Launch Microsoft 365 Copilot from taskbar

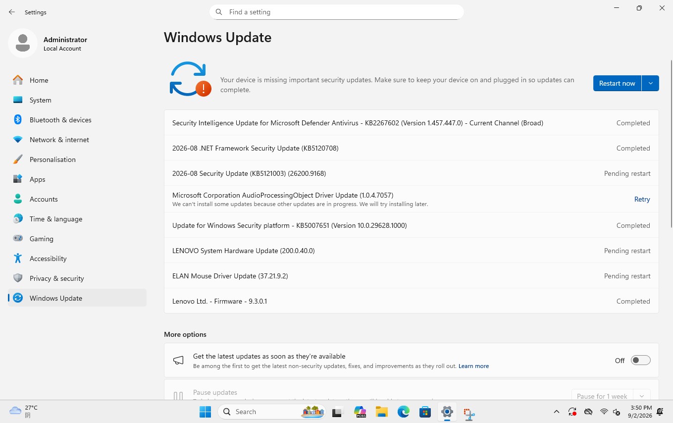coord(360,412)
